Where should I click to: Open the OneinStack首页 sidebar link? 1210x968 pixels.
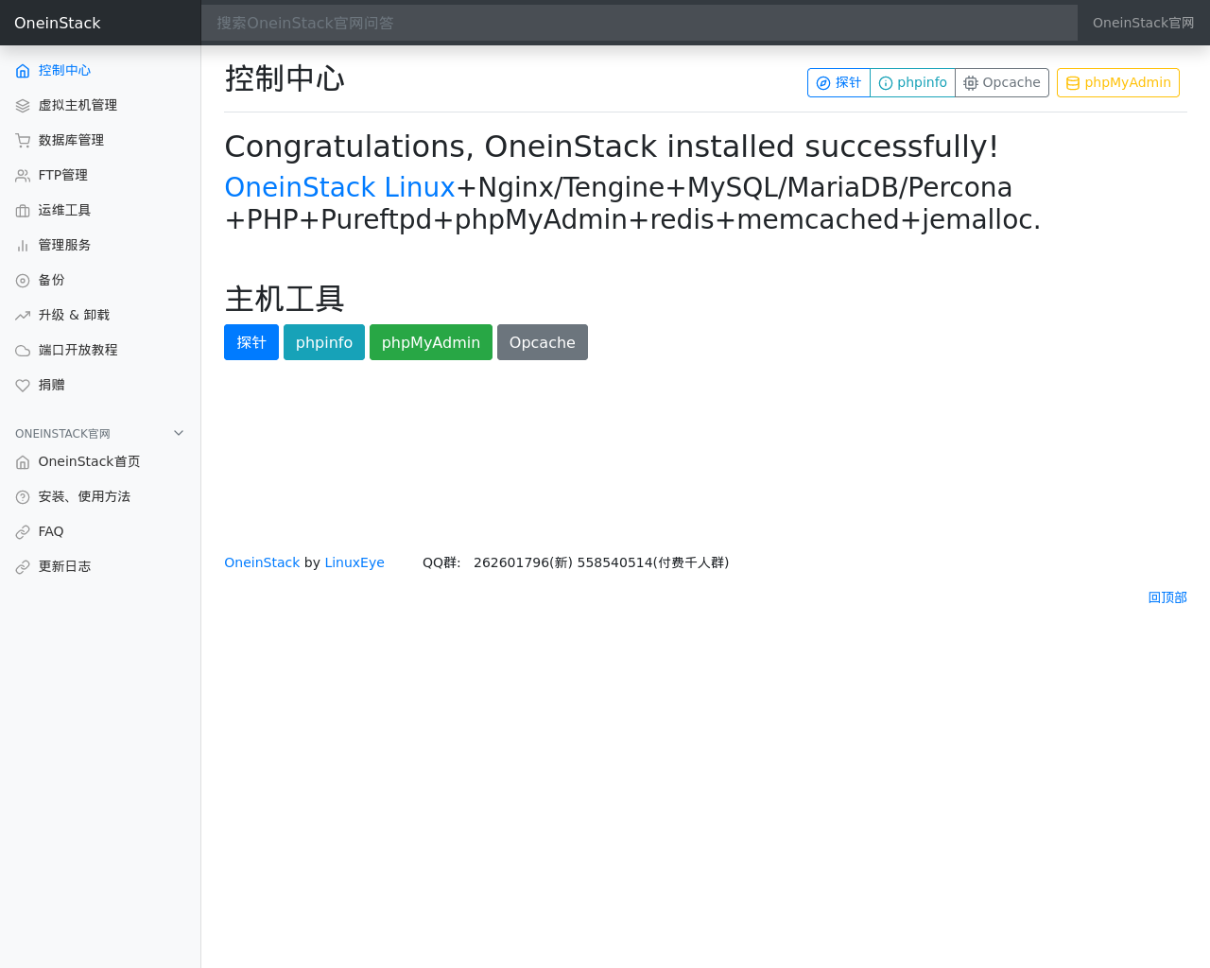click(100, 461)
